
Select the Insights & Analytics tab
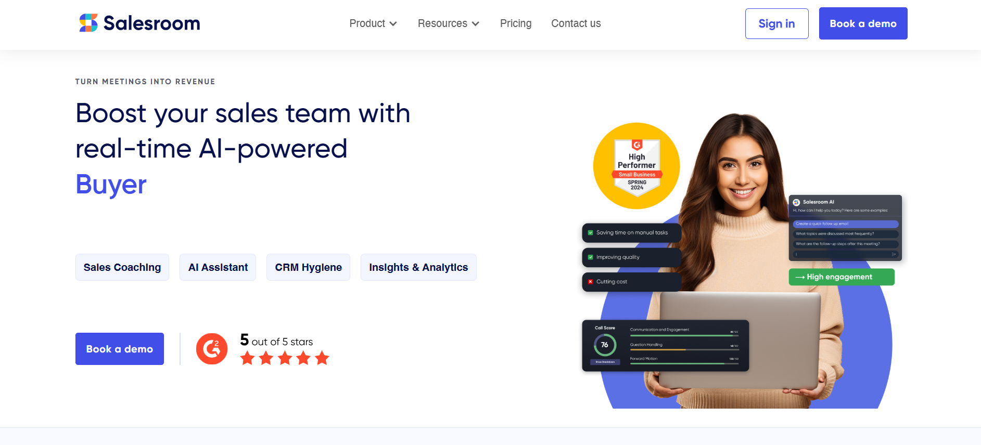point(418,267)
